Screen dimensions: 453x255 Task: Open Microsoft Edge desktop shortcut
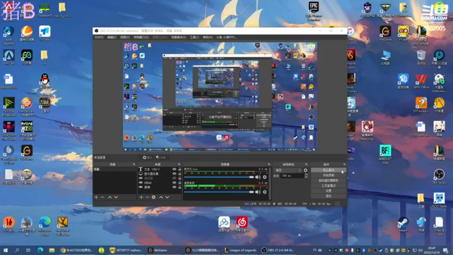(x=45, y=226)
